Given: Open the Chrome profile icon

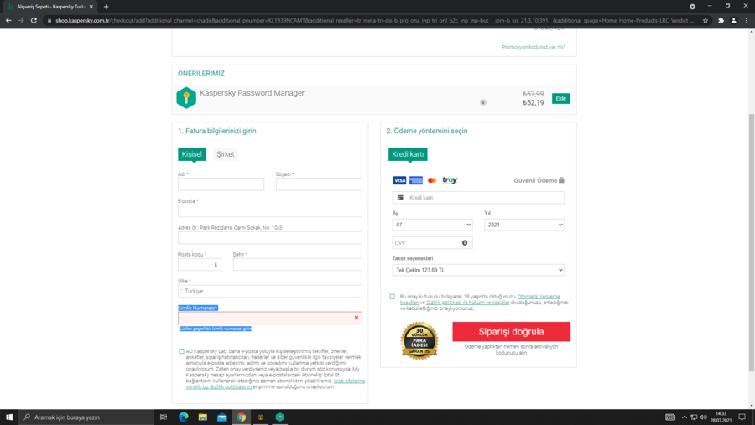Looking at the screenshot, I should [x=734, y=21].
